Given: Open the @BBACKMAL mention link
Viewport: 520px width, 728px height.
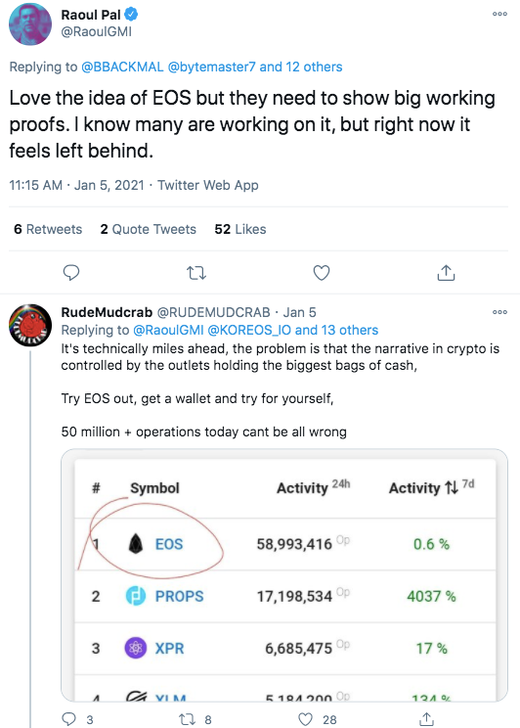Looking at the screenshot, I should point(122,67).
